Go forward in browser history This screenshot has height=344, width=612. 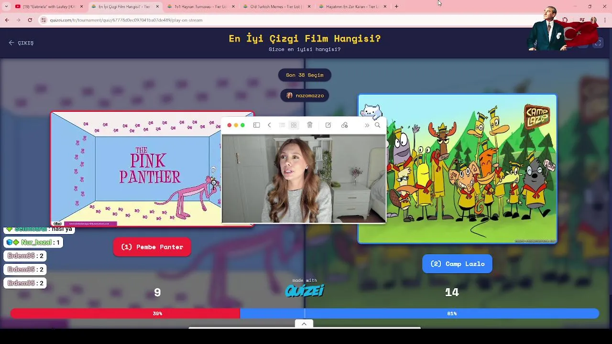18,20
